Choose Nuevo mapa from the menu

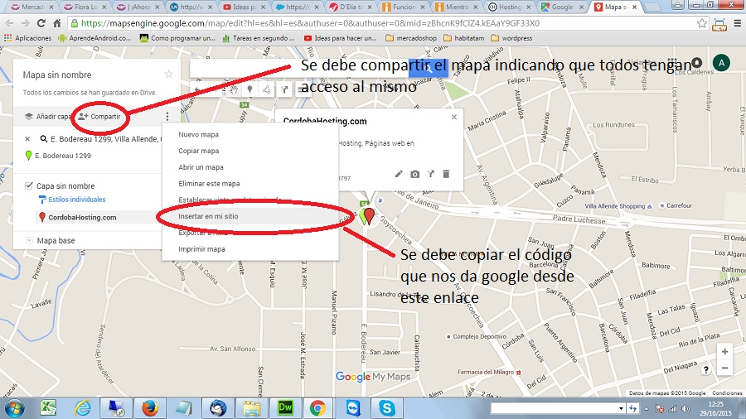pos(198,134)
